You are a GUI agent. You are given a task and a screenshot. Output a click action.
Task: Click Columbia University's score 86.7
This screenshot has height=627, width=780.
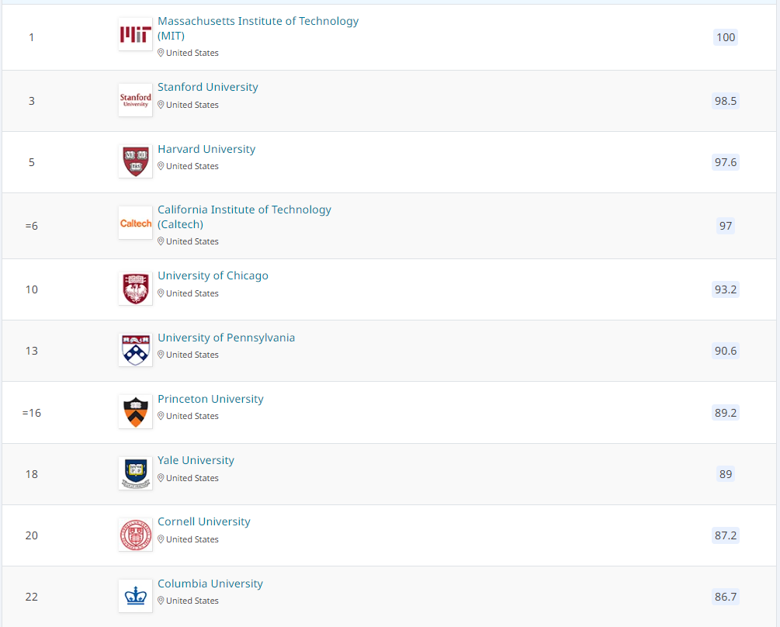pos(726,597)
